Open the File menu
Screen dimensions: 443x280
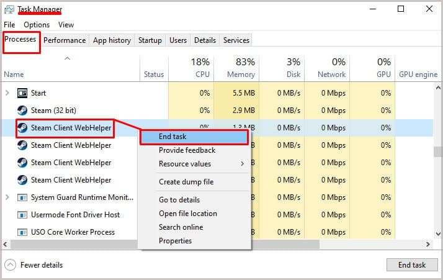(9, 25)
